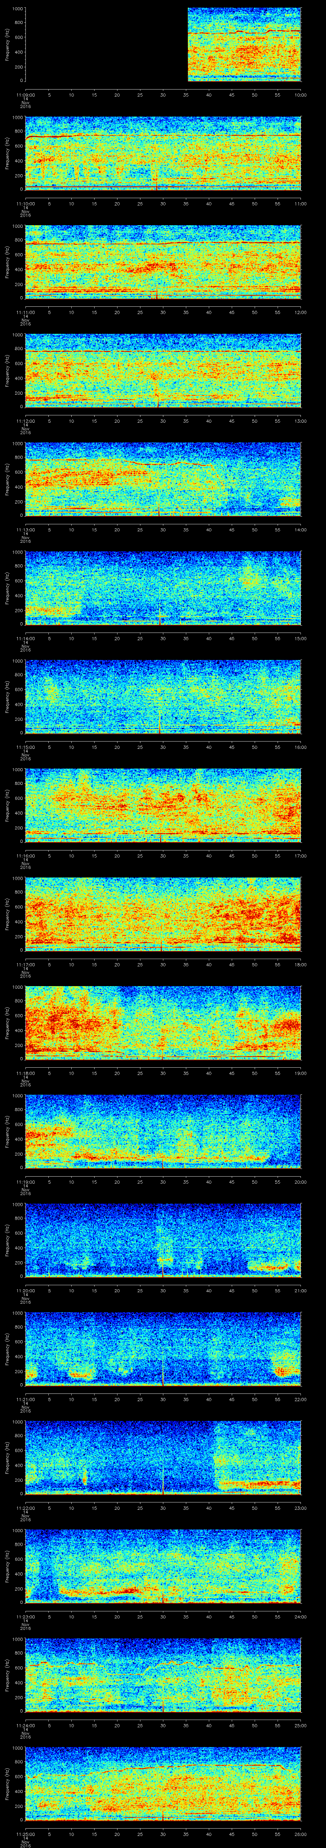Select the 11:10:00 start time label
326x1848 pixels.
point(25,204)
